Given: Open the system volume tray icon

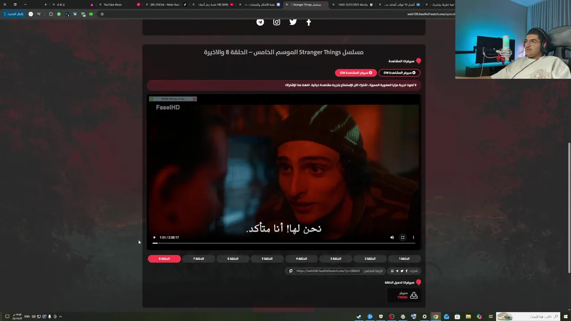Looking at the screenshot, I should [33, 317].
